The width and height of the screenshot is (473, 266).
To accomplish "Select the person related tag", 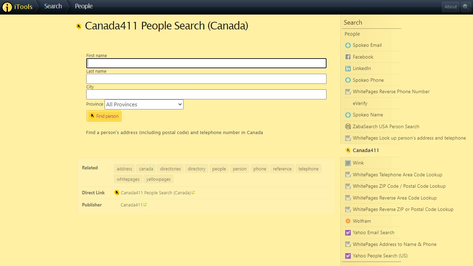I will click(240, 169).
